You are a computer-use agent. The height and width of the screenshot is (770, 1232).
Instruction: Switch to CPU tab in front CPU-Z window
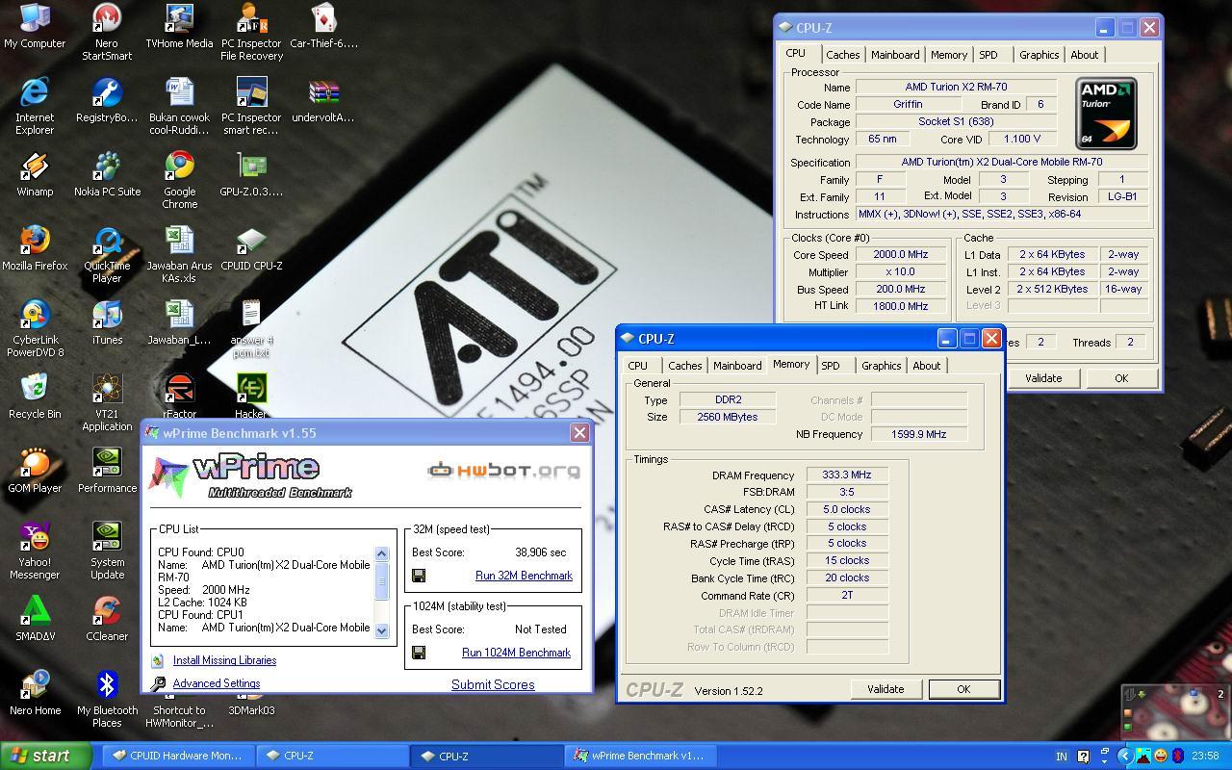(x=638, y=366)
